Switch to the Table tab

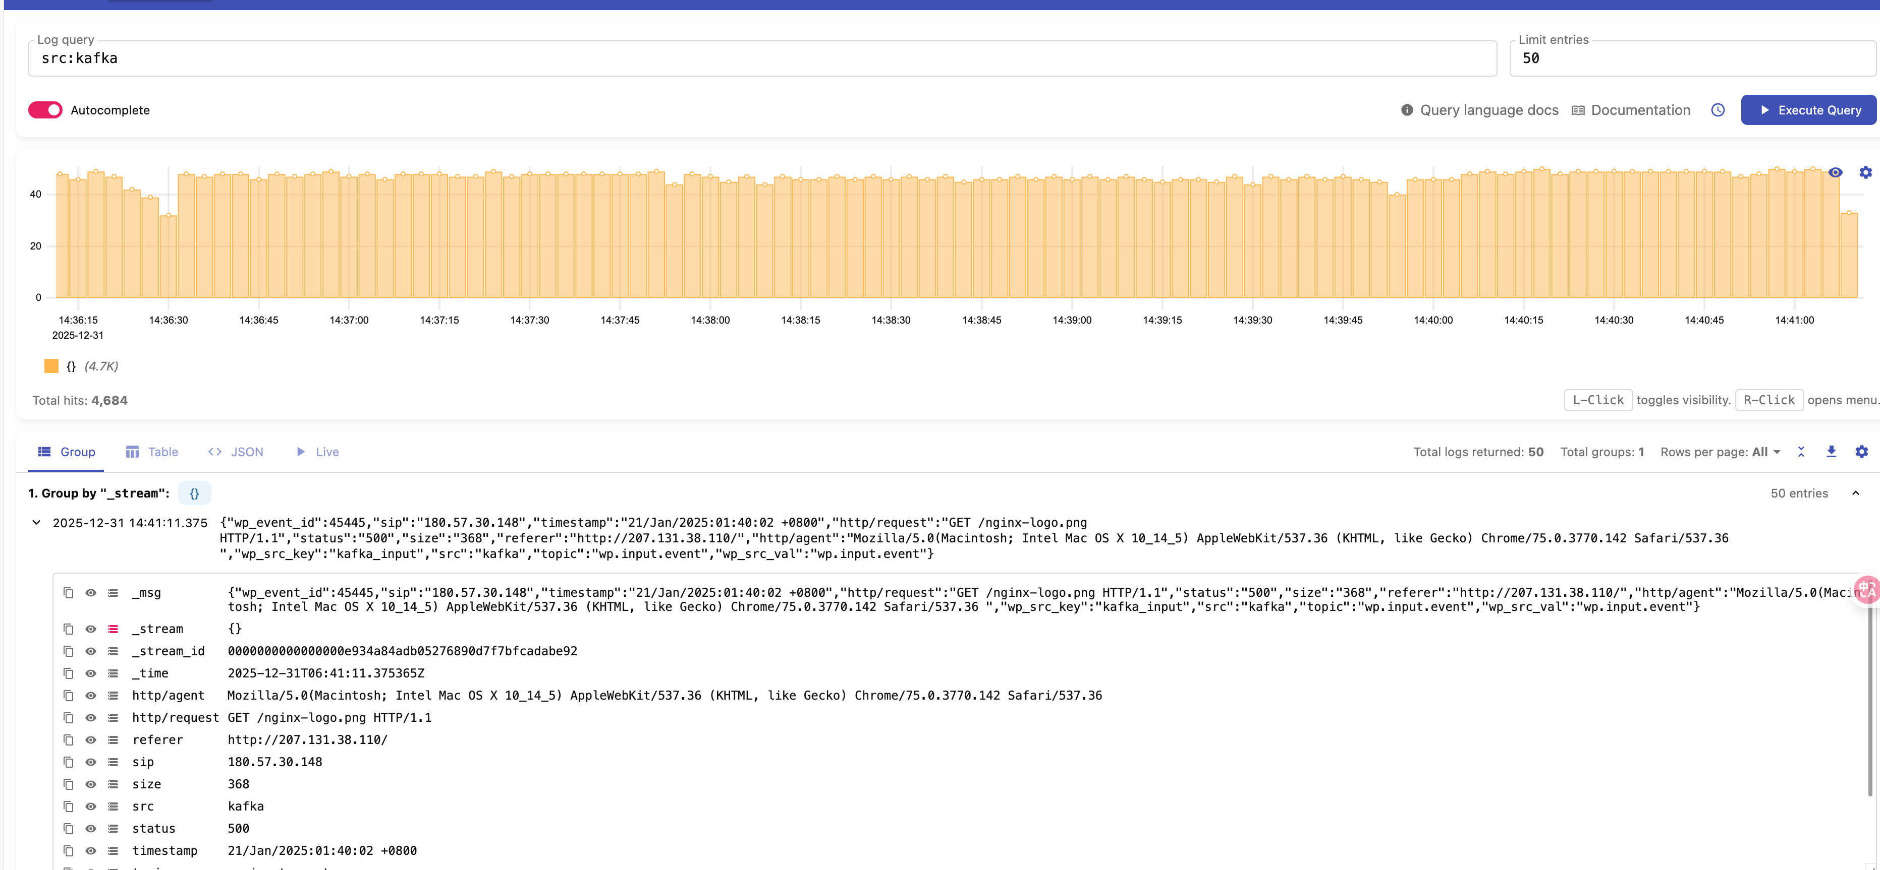[152, 452]
